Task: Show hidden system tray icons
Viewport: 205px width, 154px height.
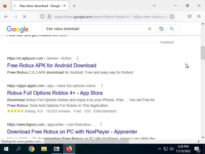Action: click(159, 149)
